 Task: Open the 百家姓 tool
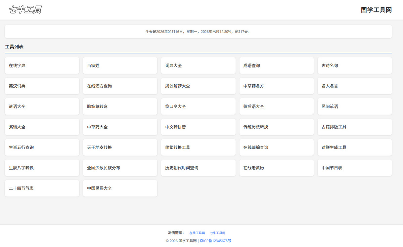120,66
